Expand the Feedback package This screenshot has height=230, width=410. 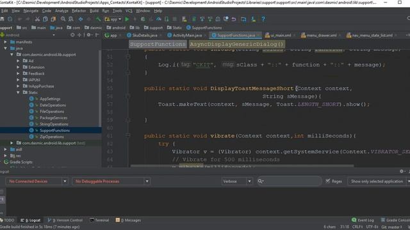pos(18,73)
